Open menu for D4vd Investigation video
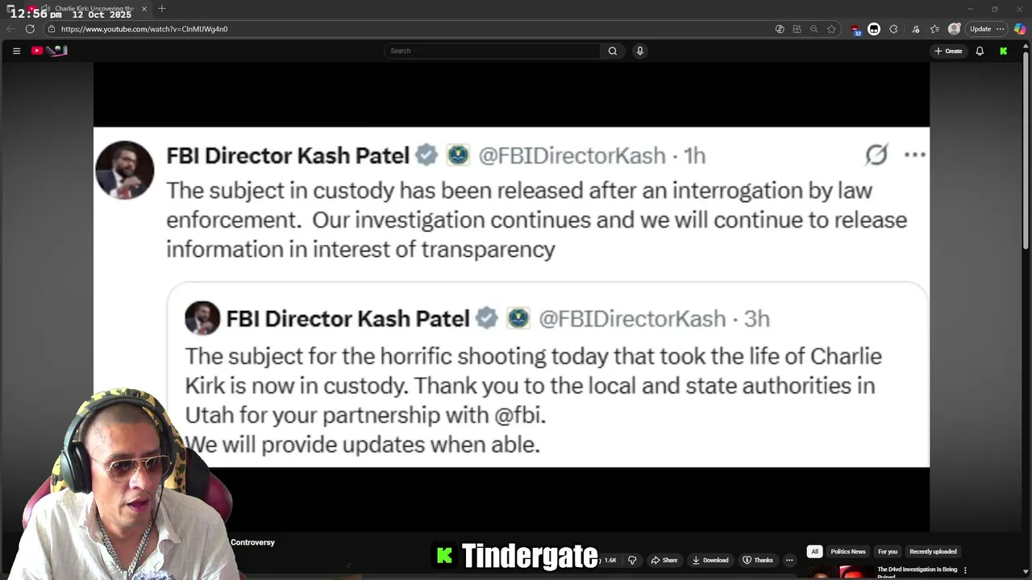 point(965,570)
